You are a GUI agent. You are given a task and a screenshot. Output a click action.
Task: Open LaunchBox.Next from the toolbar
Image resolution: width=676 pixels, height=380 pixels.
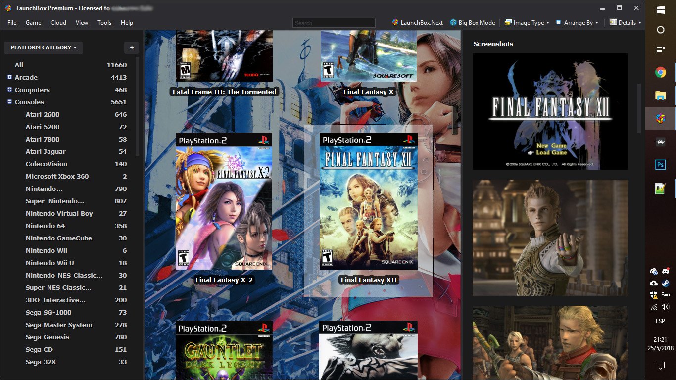pos(418,23)
